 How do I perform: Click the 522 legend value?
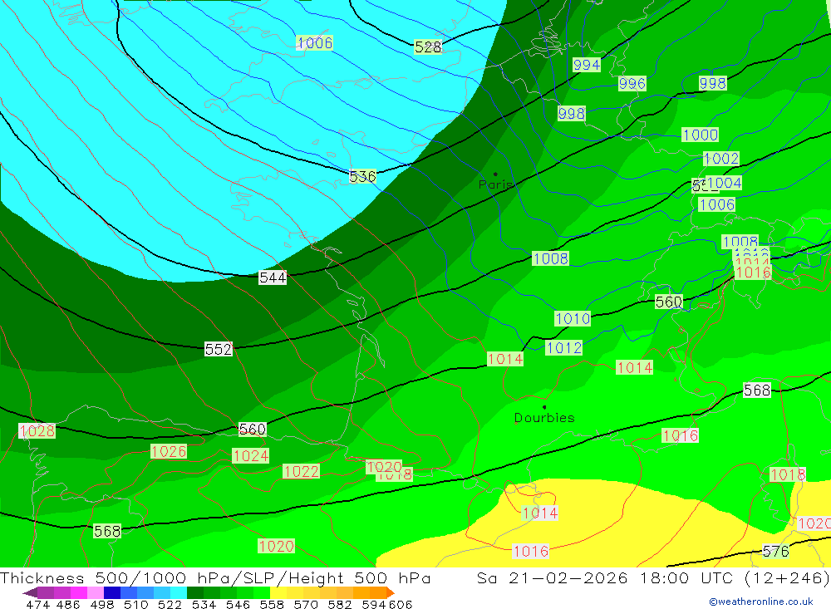tap(170, 604)
